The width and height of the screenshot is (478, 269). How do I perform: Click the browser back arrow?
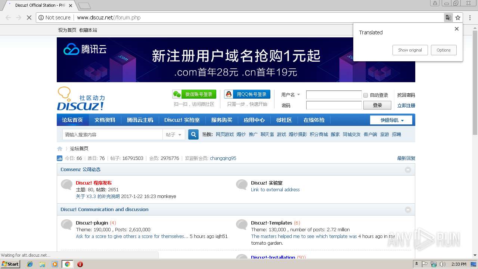pos(8,18)
